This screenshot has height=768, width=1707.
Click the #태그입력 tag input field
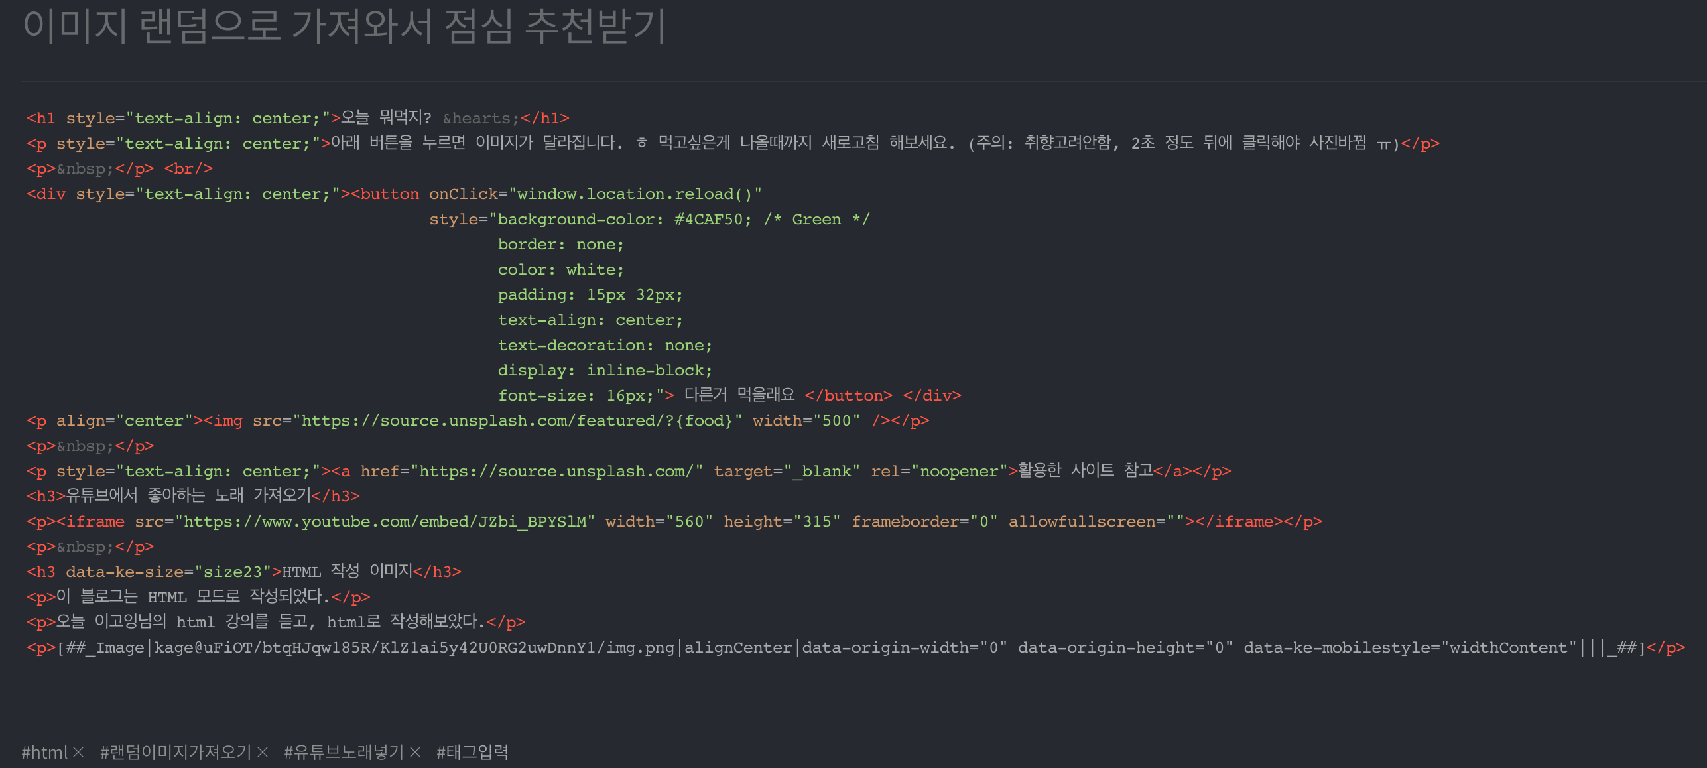(473, 752)
